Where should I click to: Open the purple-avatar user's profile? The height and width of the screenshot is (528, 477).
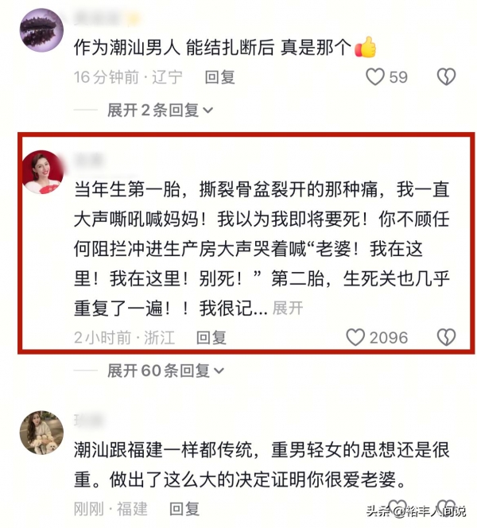(42, 30)
